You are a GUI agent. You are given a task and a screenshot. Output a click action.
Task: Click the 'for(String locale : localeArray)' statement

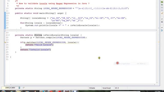point(41,23)
